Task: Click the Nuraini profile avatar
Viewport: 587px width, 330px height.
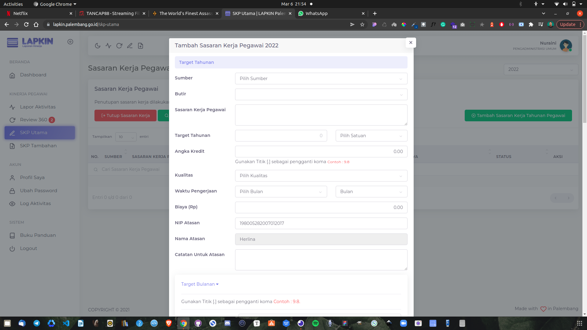Action: [x=566, y=46]
